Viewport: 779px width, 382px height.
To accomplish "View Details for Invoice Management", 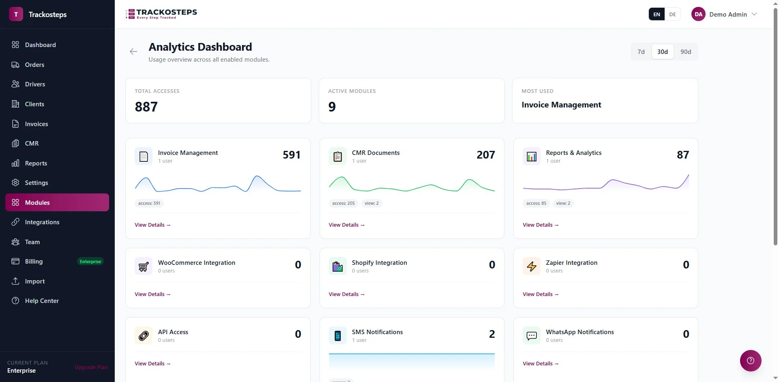I will click(x=152, y=225).
